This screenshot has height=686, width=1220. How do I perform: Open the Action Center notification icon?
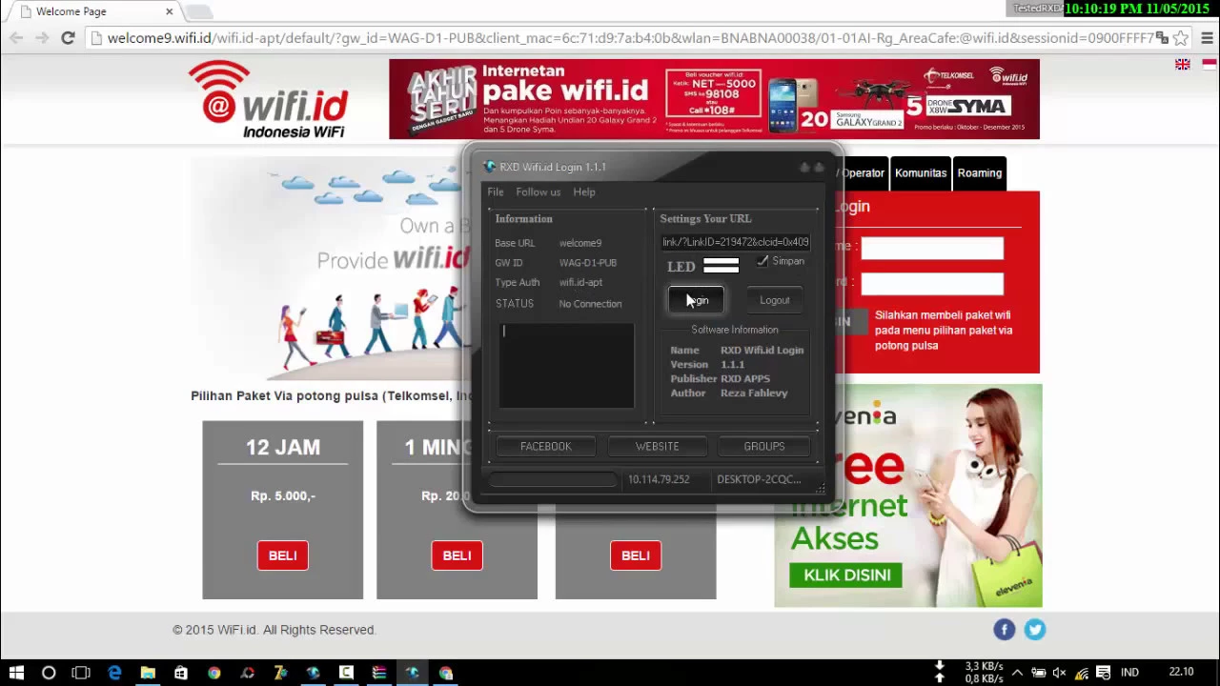1103,673
